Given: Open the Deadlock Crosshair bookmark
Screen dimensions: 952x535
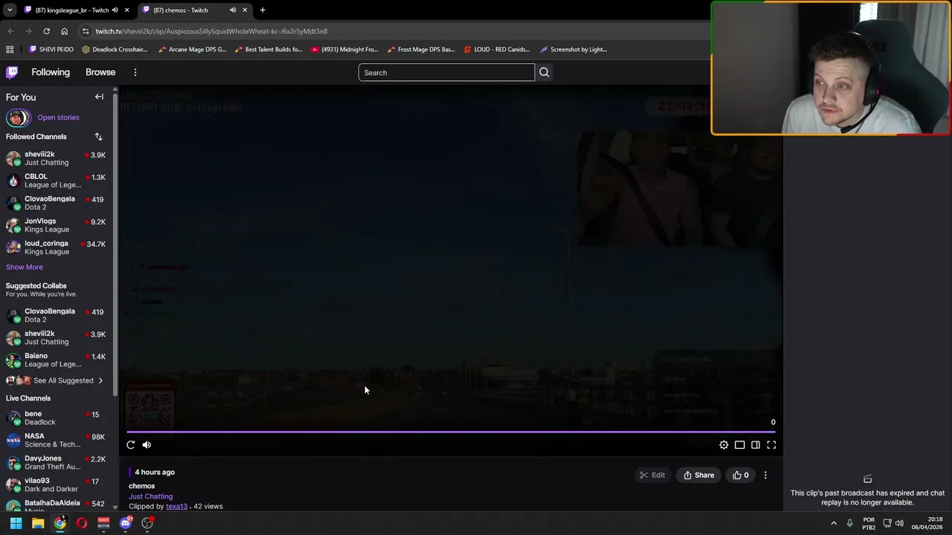Looking at the screenshot, I should pos(115,49).
